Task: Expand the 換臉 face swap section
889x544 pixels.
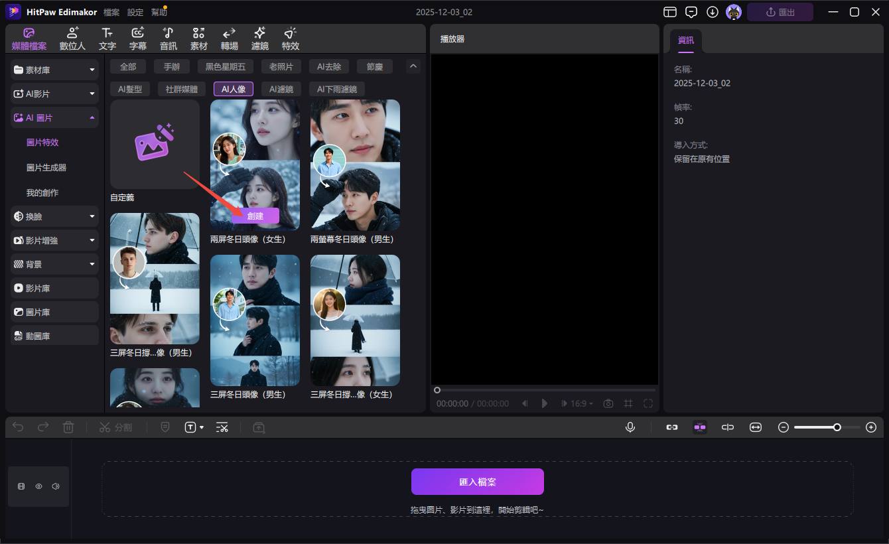Action: pyautogui.click(x=54, y=216)
